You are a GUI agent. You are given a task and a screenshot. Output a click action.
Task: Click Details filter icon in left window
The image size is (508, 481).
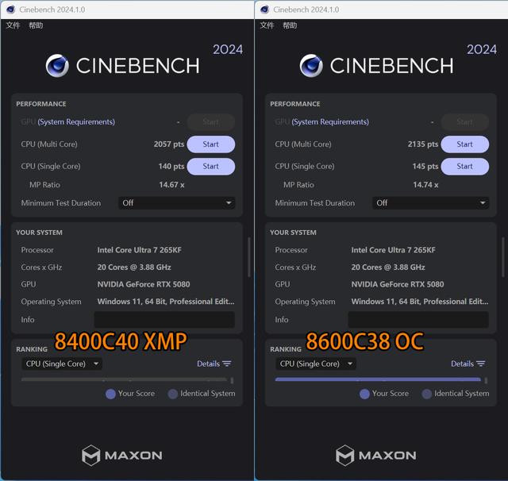click(x=227, y=364)
